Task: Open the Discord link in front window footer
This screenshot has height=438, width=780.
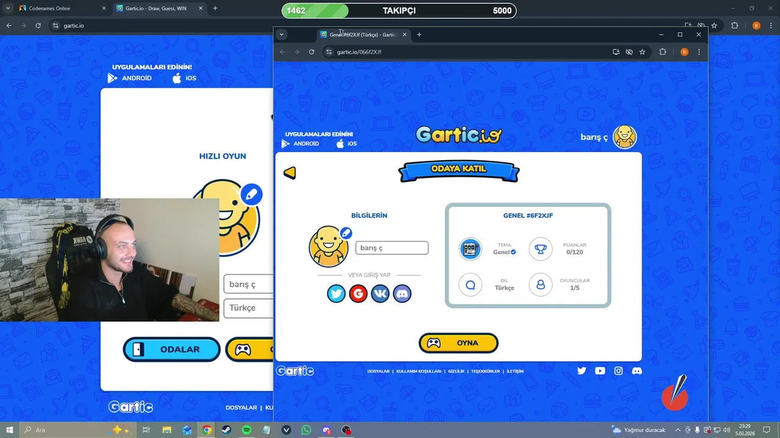Action: pyautogui.click(x=637, y=370)
